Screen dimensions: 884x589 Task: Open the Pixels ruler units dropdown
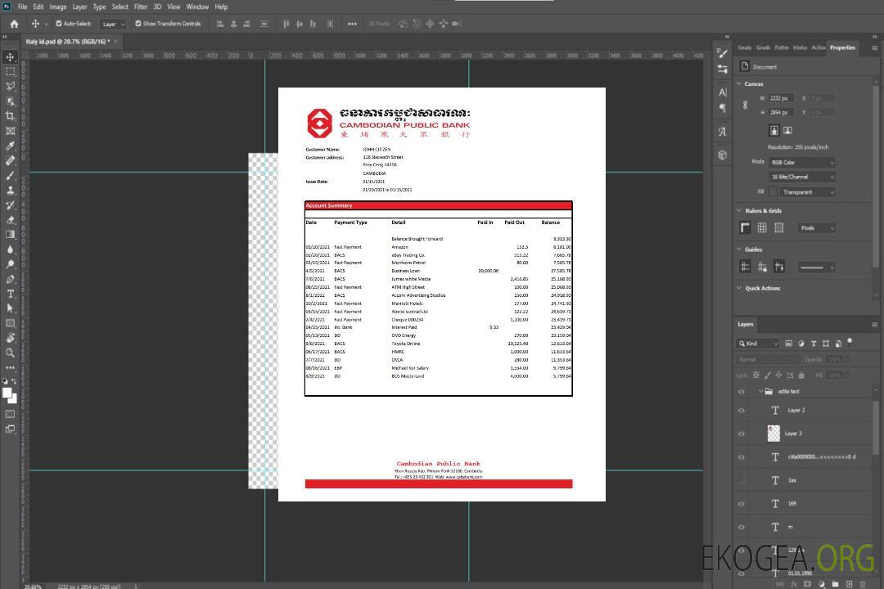817,228
